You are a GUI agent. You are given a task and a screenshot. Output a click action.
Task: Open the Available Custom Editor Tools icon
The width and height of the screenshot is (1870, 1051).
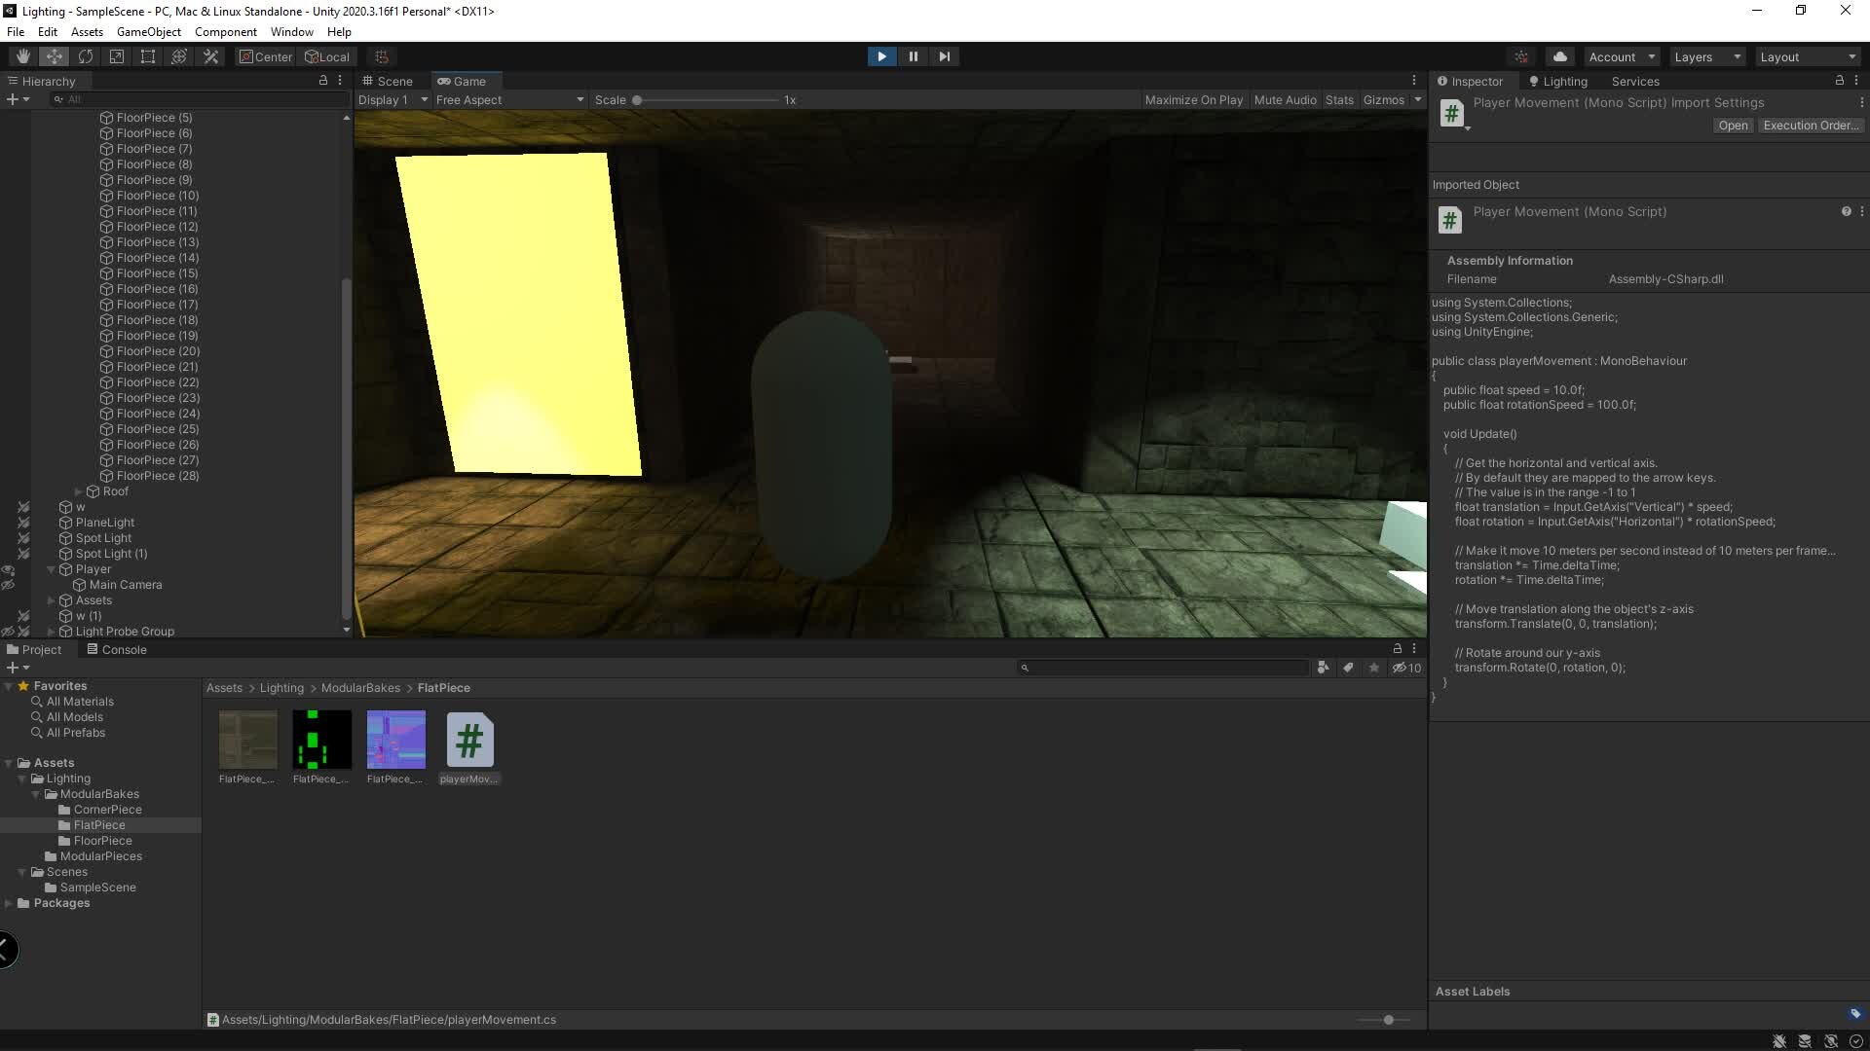[210, 55]
